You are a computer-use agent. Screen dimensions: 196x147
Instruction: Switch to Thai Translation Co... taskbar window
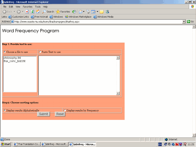click(27, 144)
